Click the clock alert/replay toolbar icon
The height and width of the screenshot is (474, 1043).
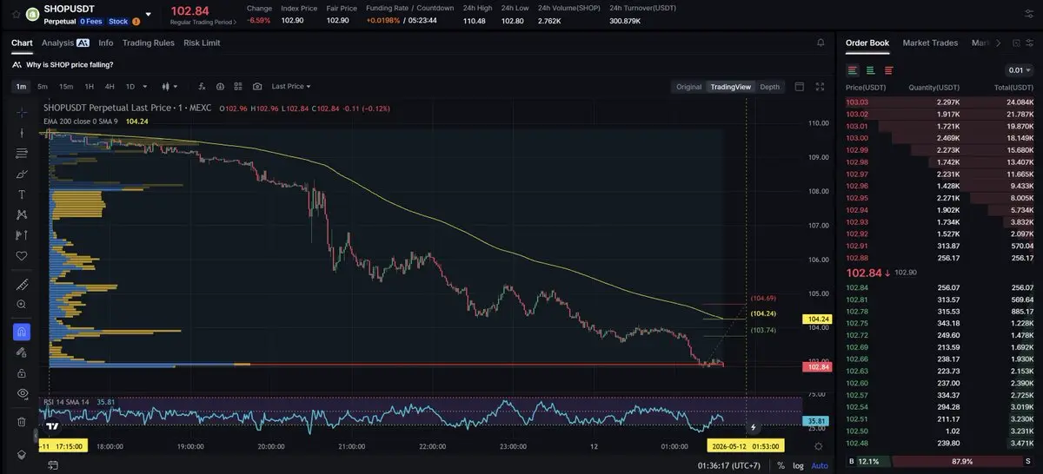click(220, 87)
